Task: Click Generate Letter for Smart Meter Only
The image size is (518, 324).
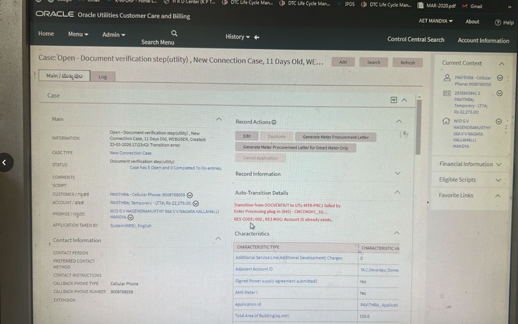Action: pos(296,147)
